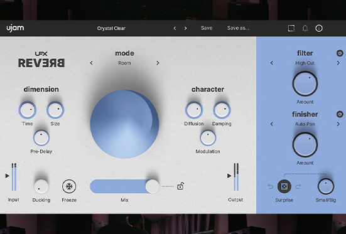Go to the next preset
The height and width of the screenshot is (234, 346).
click(186, 28)
